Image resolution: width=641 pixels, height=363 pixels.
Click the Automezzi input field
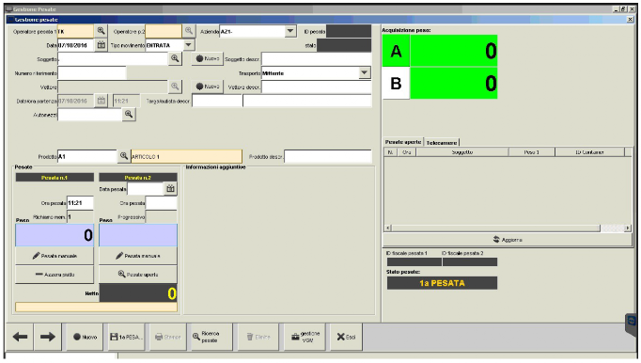point(90,115)
